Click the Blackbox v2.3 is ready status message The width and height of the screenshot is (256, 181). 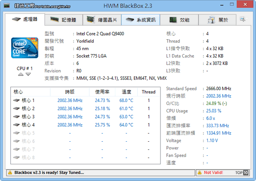click(49, 172)
